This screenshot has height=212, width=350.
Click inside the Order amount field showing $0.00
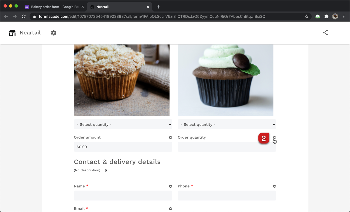coord(123,147)
